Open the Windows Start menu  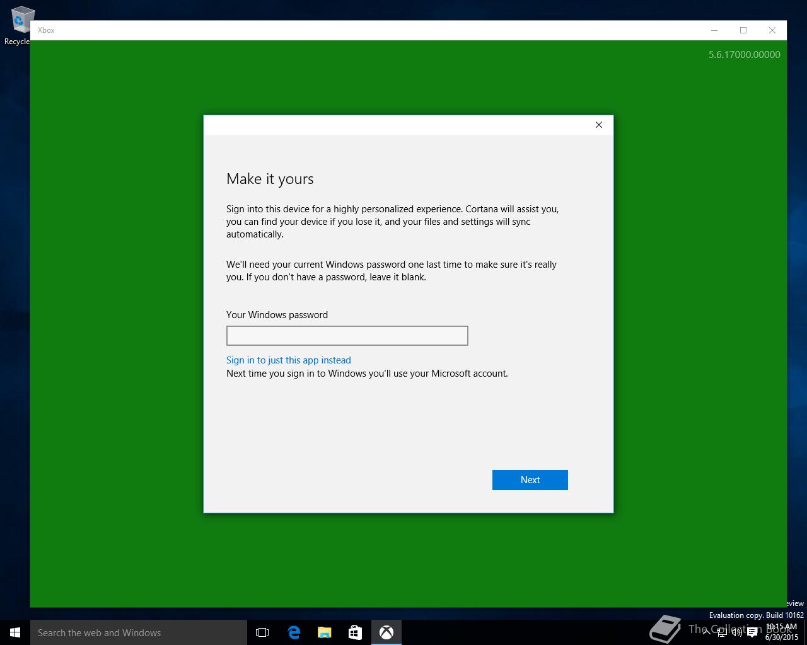tap(15, 632)
